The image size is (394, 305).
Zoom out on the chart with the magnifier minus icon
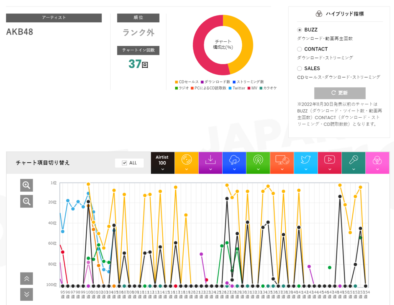(x=27, y=201)
